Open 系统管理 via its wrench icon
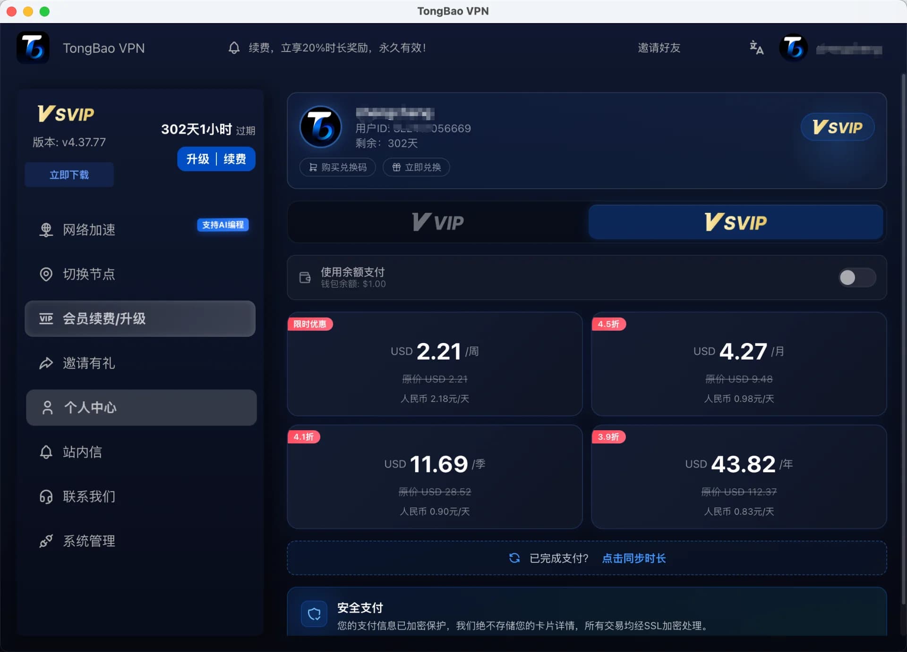 point(46,541)
